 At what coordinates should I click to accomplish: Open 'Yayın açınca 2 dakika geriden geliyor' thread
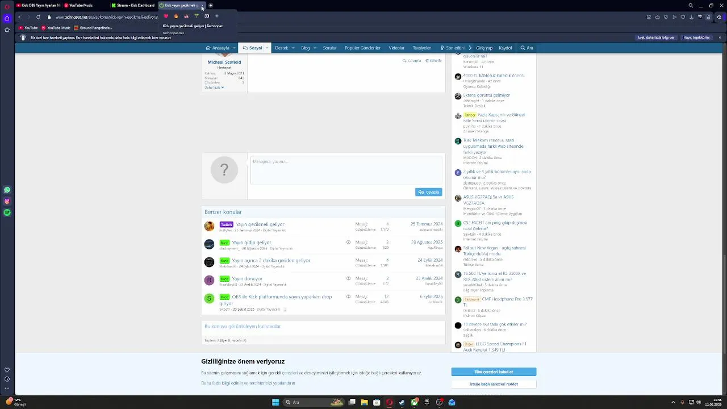271,261
